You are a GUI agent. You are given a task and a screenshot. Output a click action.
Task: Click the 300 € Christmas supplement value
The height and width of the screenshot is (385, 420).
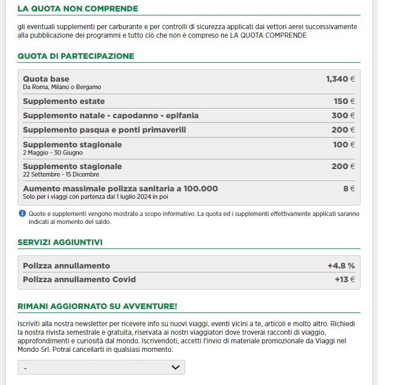(x=343, y=115)
